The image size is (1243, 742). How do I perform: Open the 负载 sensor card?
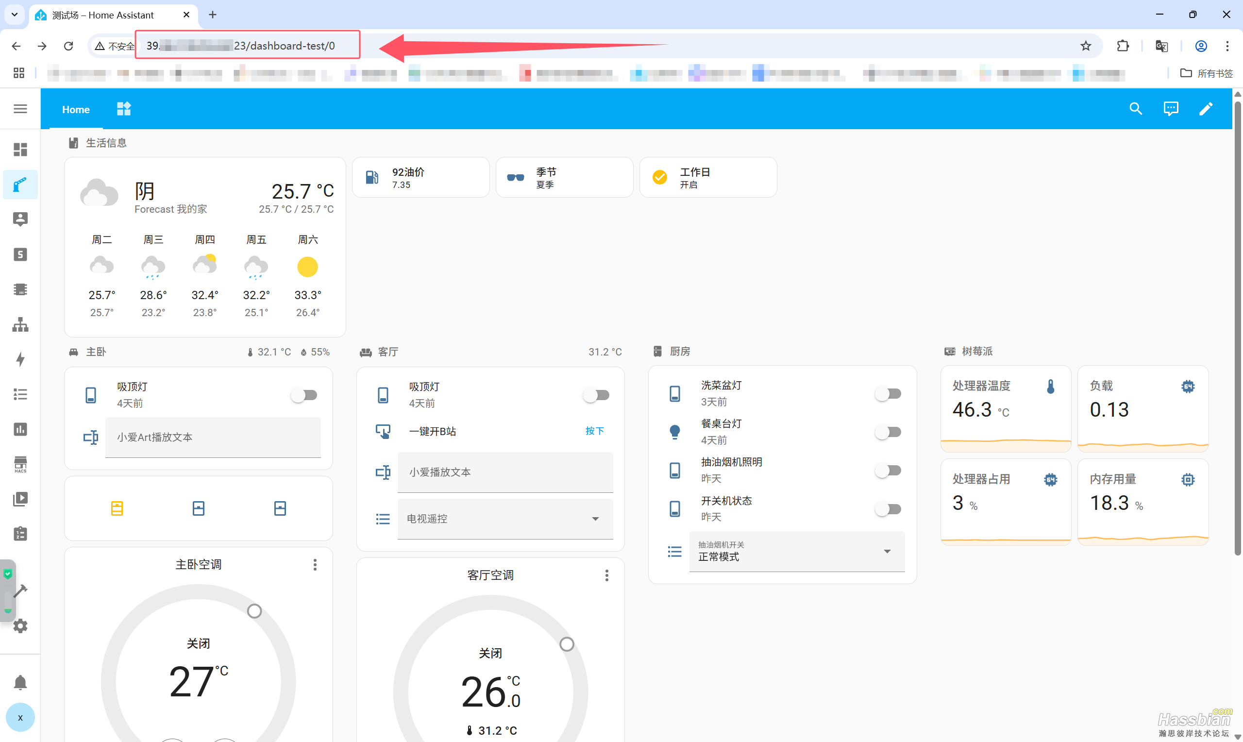coord(1142,408)
